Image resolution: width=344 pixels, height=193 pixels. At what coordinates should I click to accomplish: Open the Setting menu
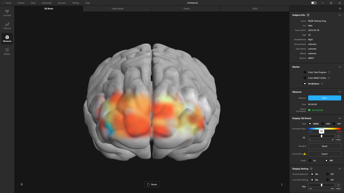(x=75, y=3)
